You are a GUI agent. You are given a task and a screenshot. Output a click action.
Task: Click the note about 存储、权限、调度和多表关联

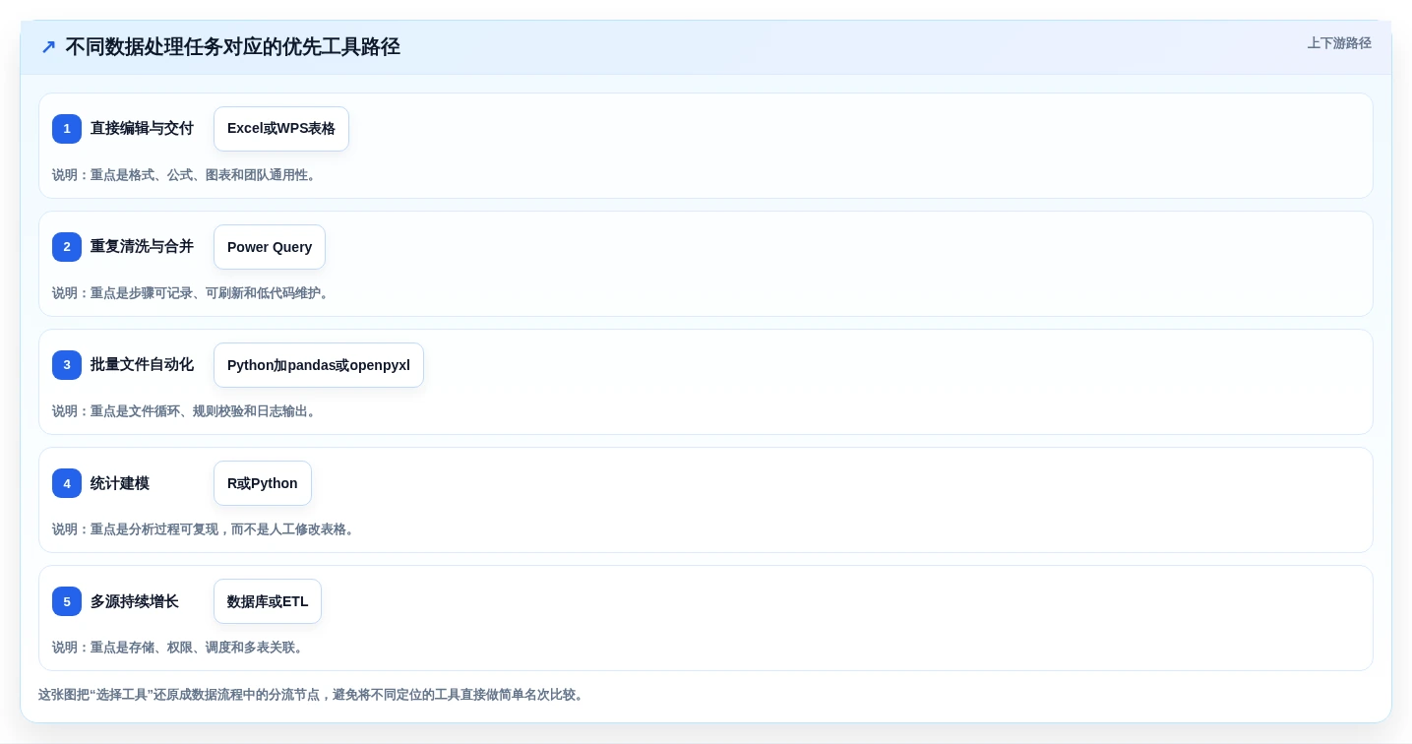179,648
